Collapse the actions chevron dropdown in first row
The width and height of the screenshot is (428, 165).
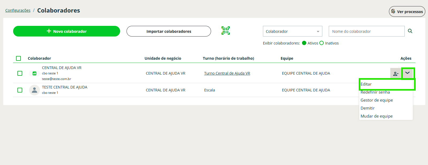pos(407,73)
